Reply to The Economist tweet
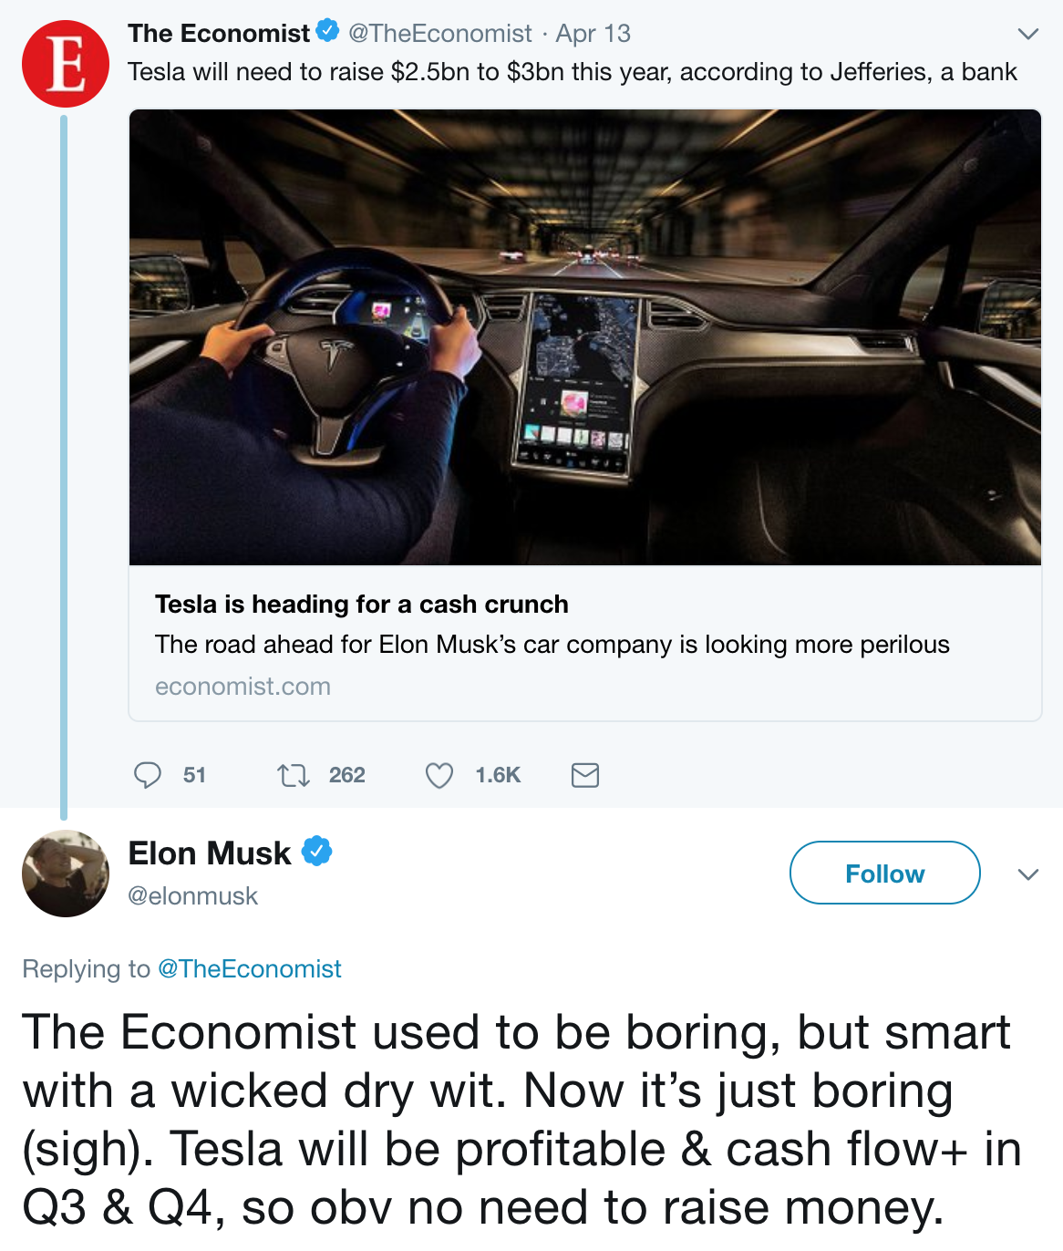1063x1251 pixels. tap(148, 775)
